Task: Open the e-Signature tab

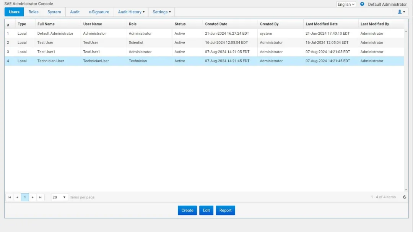Action: click(x=99, y=12)
